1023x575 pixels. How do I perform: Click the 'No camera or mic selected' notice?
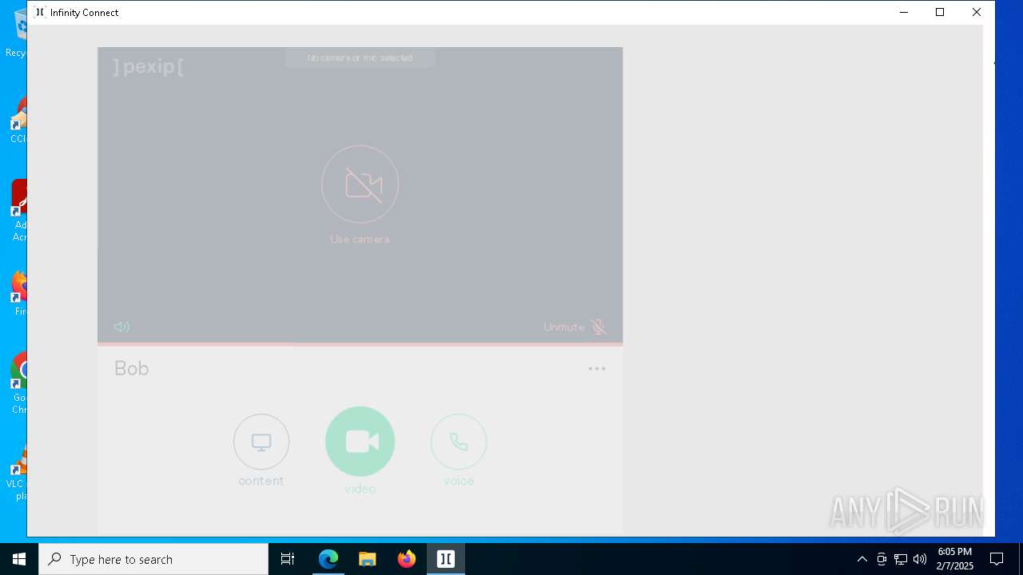tap(360, 57)
